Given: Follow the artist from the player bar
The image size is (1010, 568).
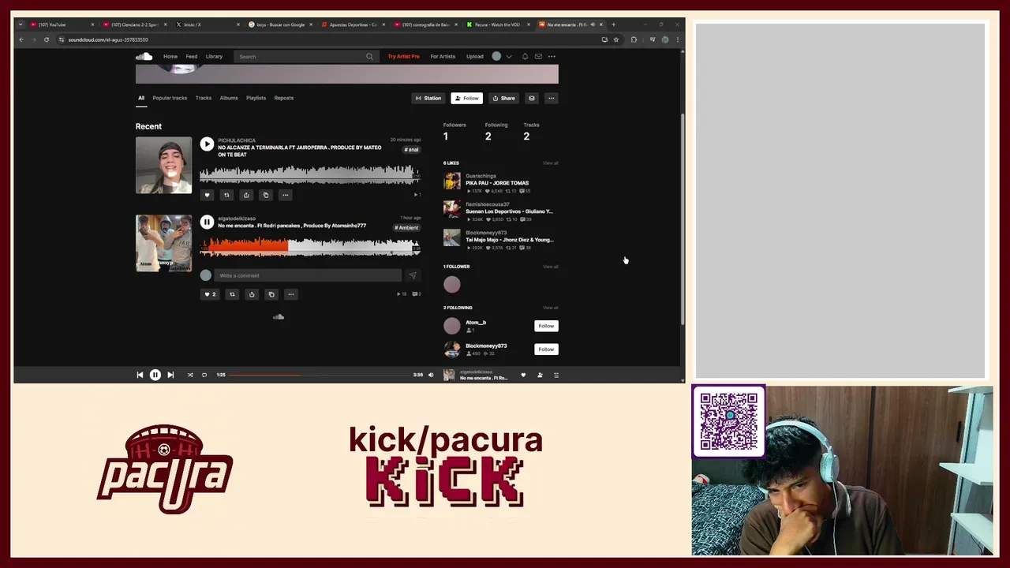Looking at the screenshot, I should pos(540,375).
